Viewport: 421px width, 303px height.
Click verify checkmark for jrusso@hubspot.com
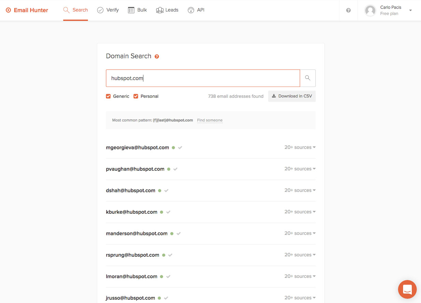166,298
